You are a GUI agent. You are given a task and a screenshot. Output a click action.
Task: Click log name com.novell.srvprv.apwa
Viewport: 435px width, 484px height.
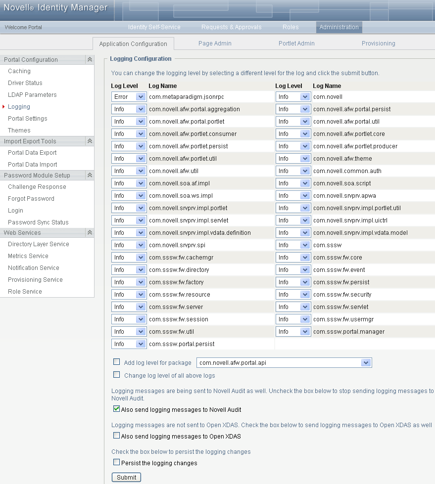344,196
